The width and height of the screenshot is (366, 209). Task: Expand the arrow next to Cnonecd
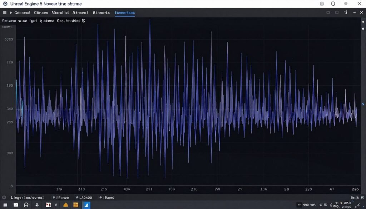click(x=11, y=13)
